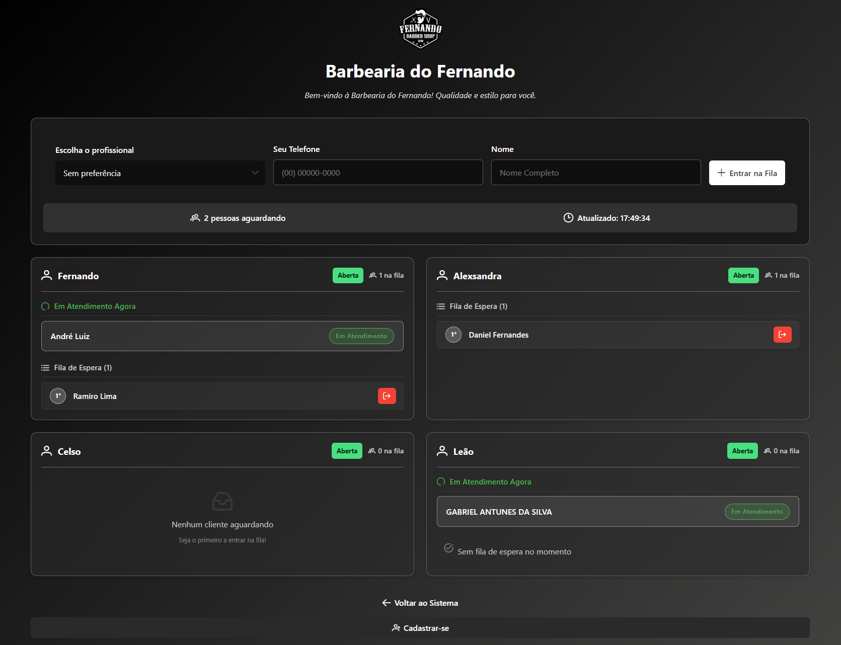Click the empty inbox icon in Celso card
The width and height of the screenshot is (841, 645).
tap(222, 501)
